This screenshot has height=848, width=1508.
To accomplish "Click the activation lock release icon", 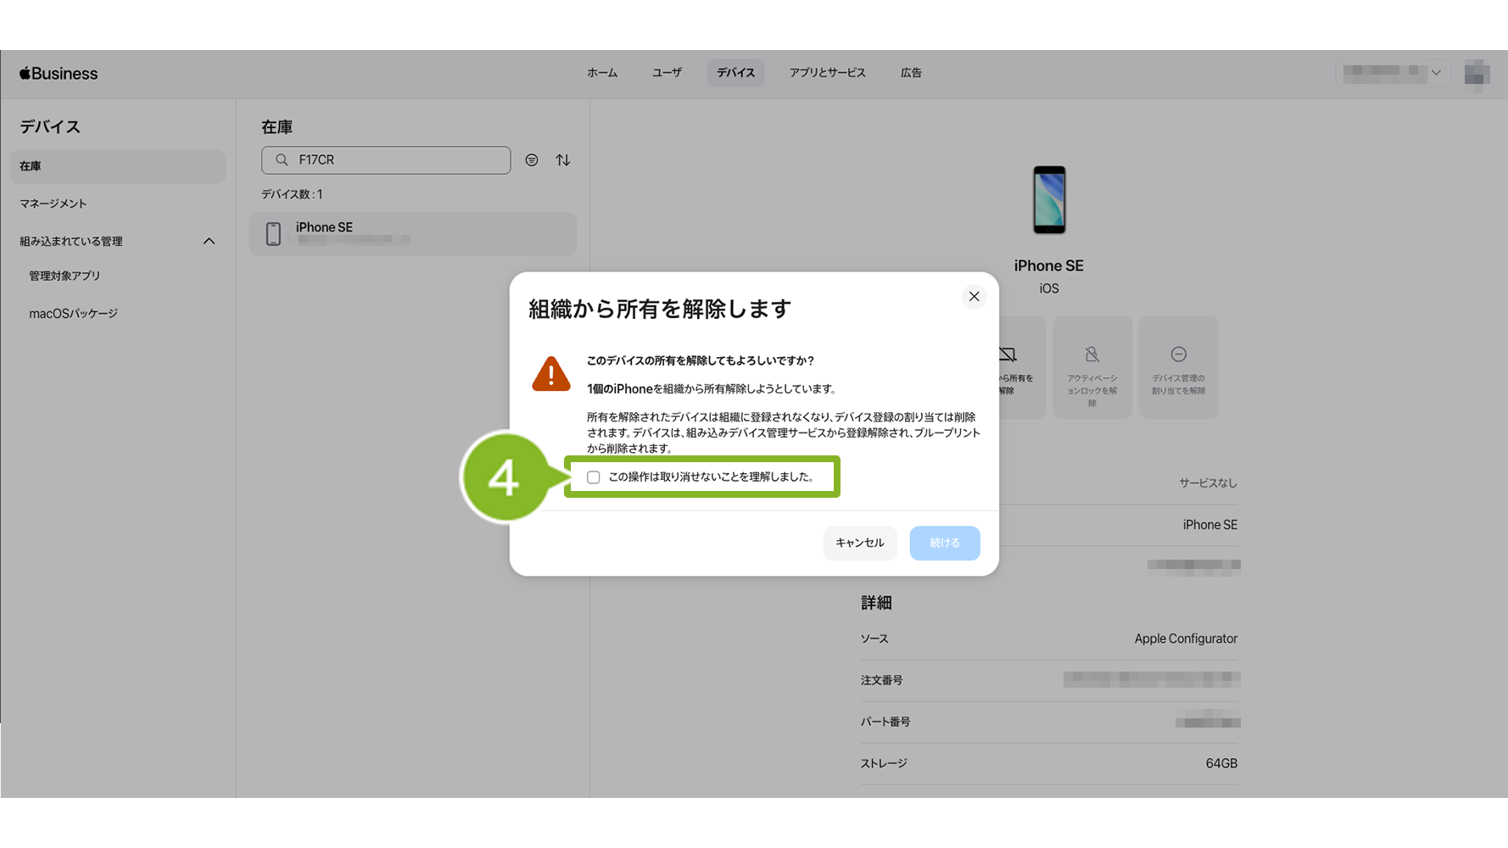I will click(x=1092, y=354).
